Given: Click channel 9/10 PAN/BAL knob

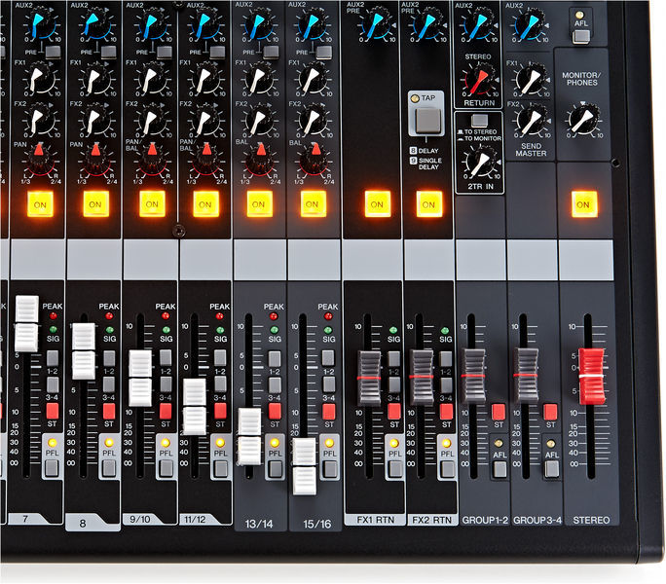Looking at the screenshot, I should point(152,160).
